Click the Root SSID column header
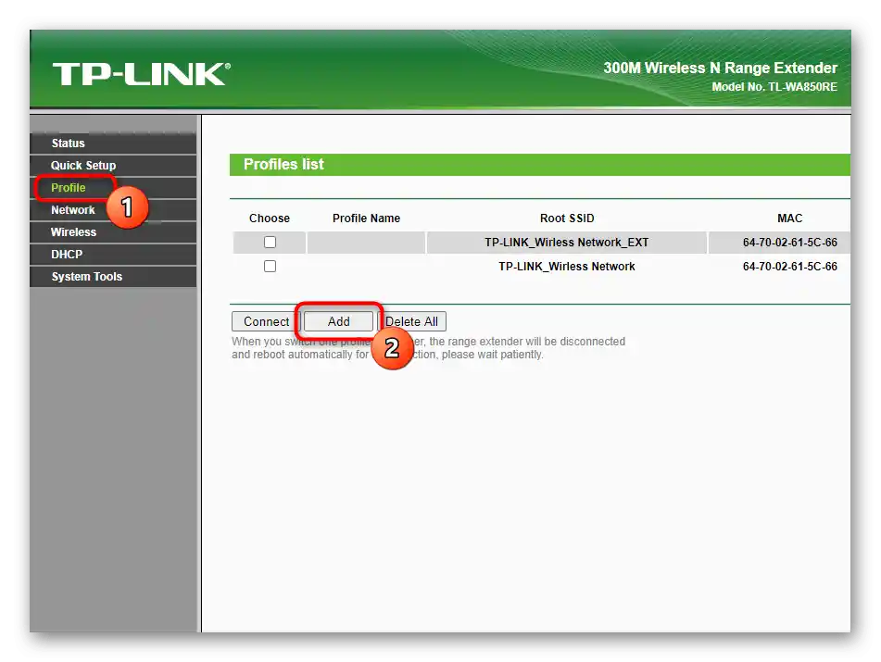881x662 pixels. (567, 218)
